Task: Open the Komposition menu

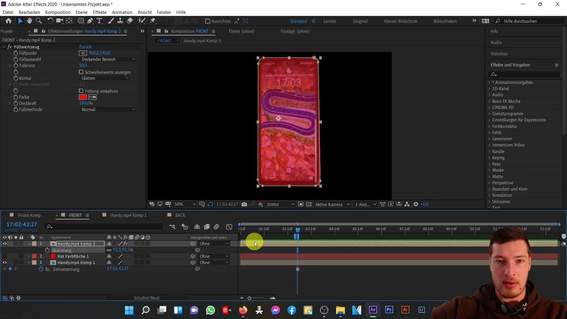Action: coord(58,12)
